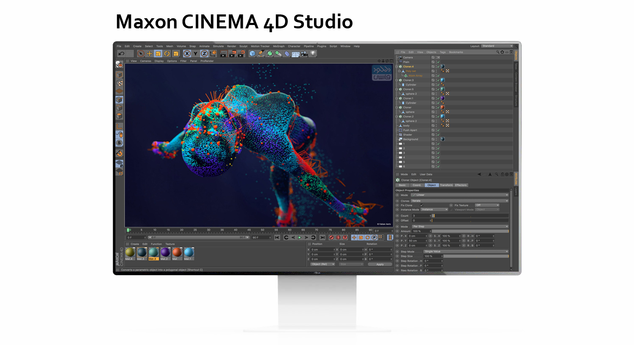
Task: Click the Enable Axis L-shaped icon
Action: pyautogui.click(x=120, y=126)
